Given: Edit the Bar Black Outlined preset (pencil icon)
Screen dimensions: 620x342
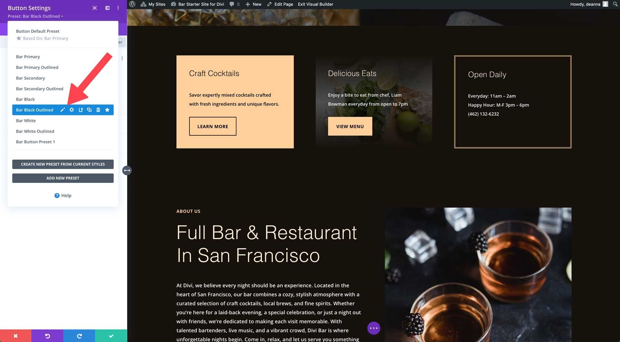Looking at the screenshot, I should 63,110.
